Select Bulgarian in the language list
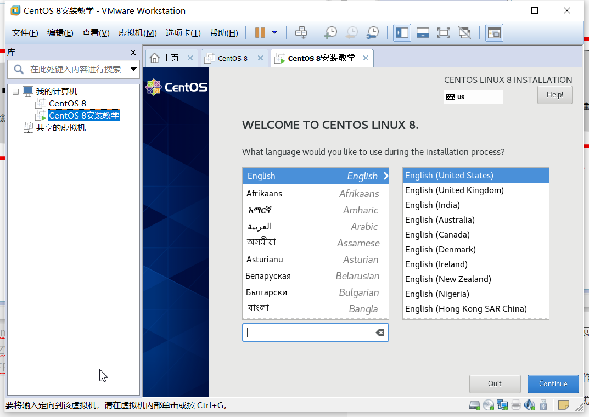Viewport: 589px width, 417px height. (x=316, y=293)
